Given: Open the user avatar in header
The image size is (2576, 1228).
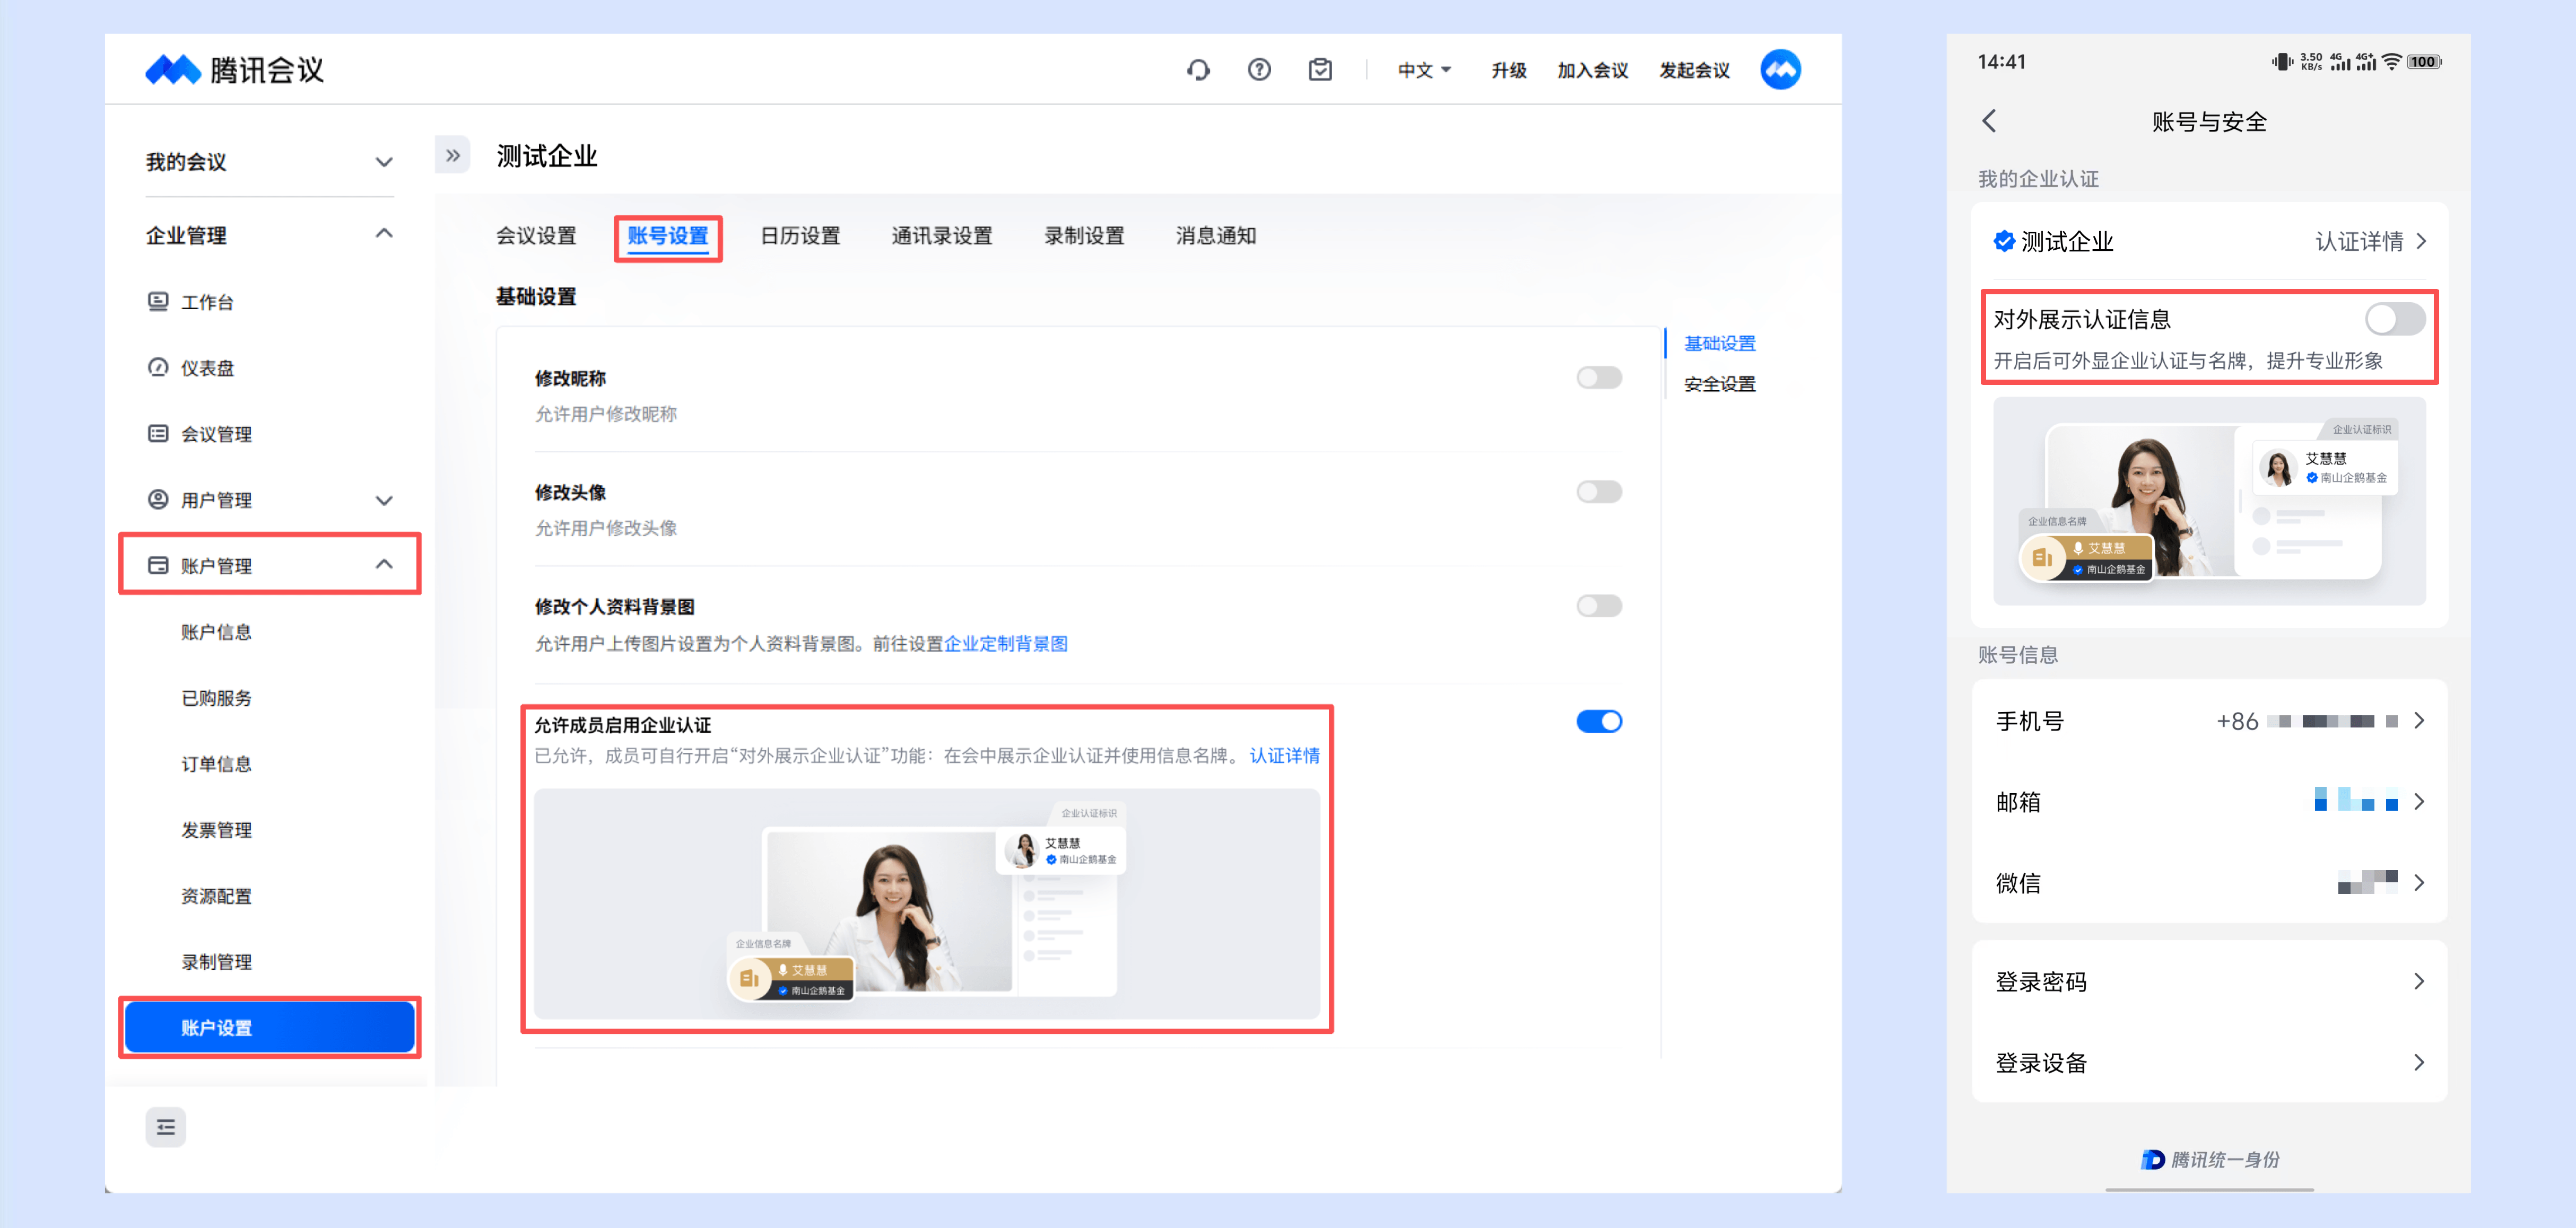Looking at the screenshot, I should [1780, 70].
